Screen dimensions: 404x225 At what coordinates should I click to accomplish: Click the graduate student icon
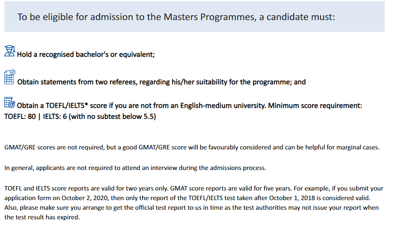tap(10, 51)
